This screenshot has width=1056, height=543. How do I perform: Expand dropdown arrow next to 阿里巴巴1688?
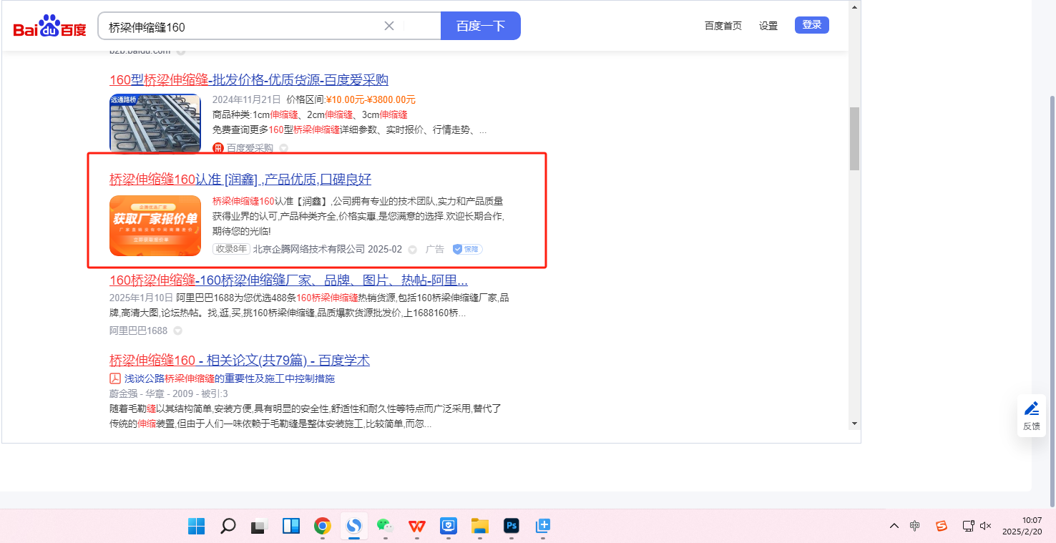[x=178, y=331]
